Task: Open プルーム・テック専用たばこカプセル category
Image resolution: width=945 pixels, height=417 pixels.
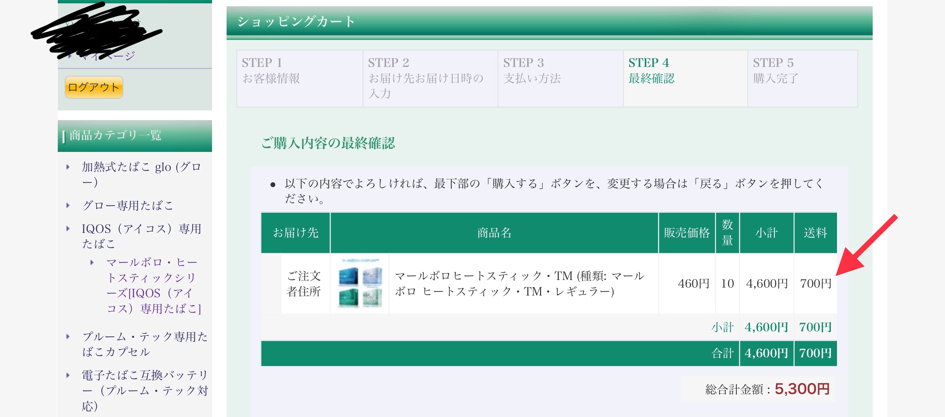Action: [x=145, y=344]
